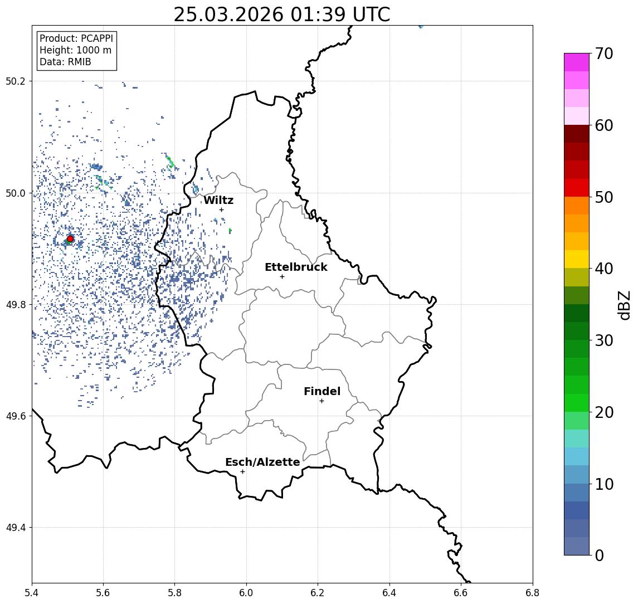
Task: Click the colorbar tick label 30
Action: (x=604, y=340)
